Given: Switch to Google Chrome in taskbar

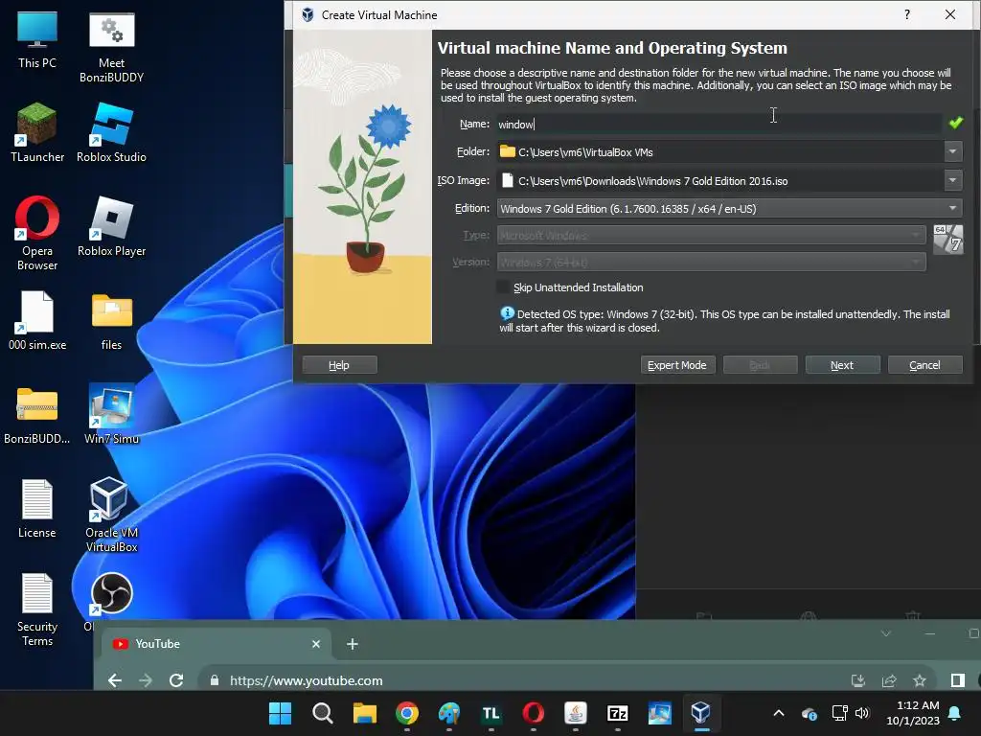Looking at the screenshot, I should click(406, 713).
